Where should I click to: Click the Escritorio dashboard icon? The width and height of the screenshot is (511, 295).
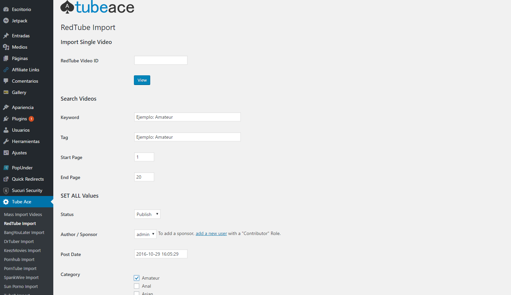coord(6,9)
